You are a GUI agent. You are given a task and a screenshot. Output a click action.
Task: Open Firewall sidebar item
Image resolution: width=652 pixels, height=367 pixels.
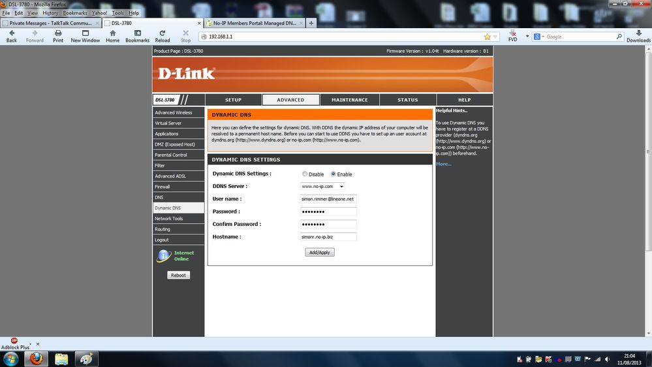pos(178,187)
